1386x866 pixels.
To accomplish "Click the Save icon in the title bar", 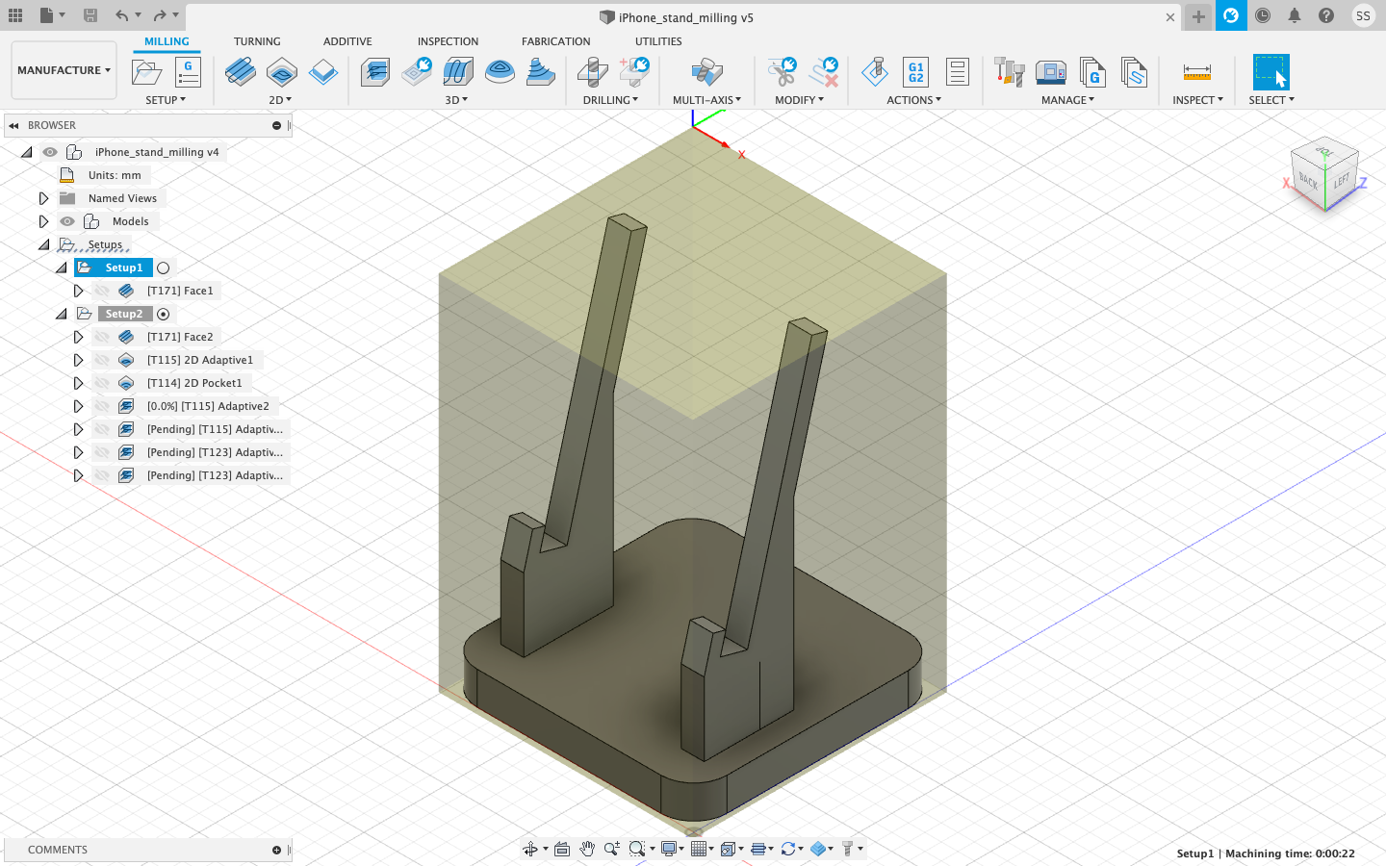I will tap(90, 15).
